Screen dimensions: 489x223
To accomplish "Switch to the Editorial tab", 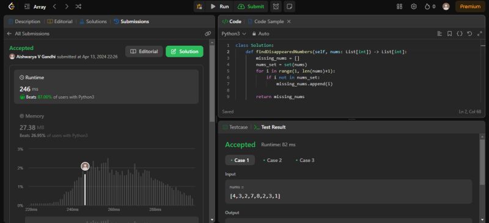I will 60,21.
